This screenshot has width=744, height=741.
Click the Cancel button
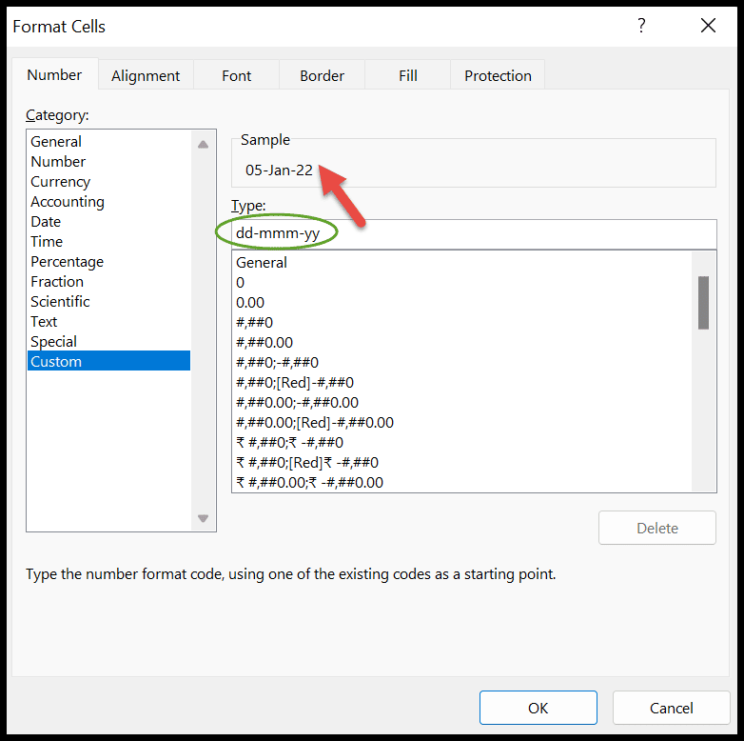point(671,708)
